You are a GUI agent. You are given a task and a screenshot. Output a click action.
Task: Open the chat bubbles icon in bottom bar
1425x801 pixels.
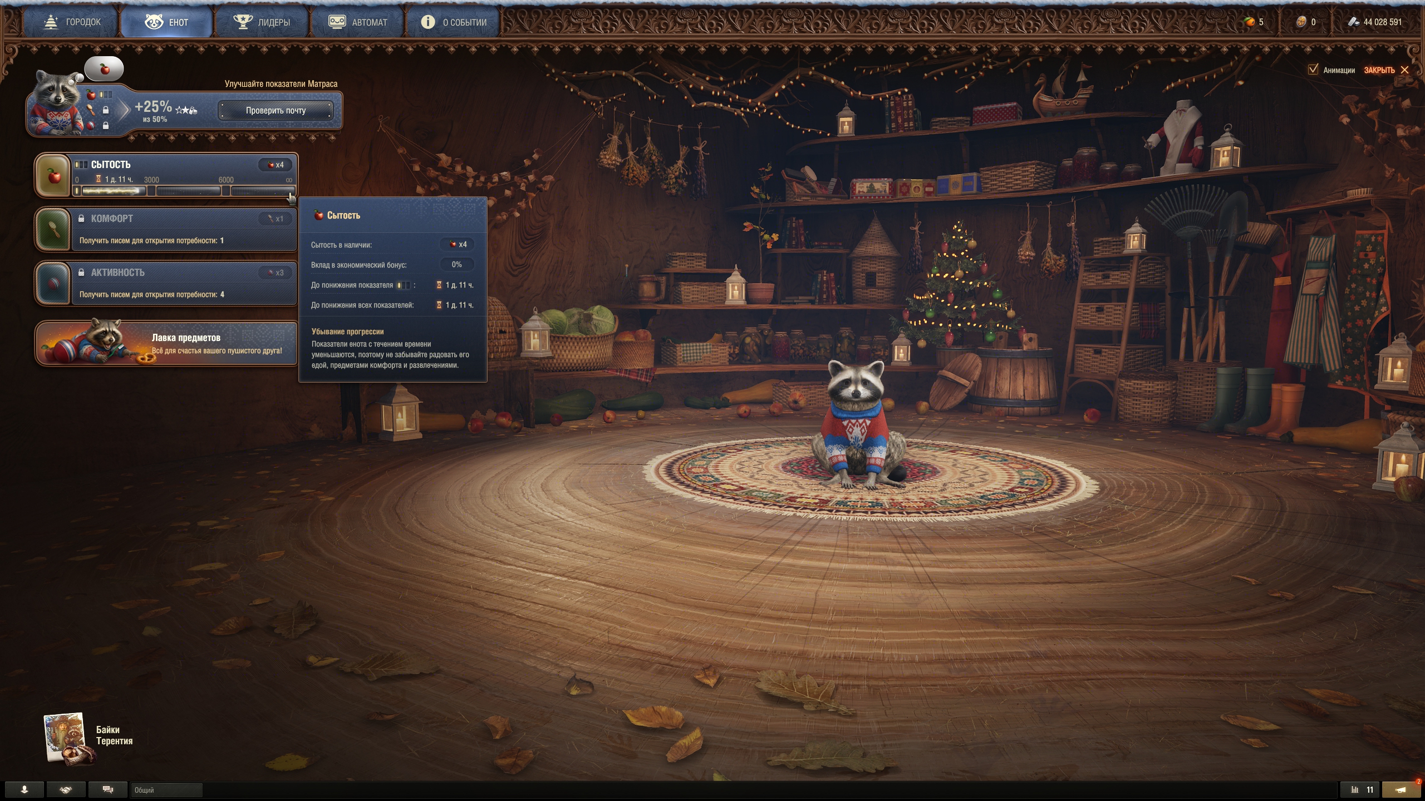(x=108, y=789)
